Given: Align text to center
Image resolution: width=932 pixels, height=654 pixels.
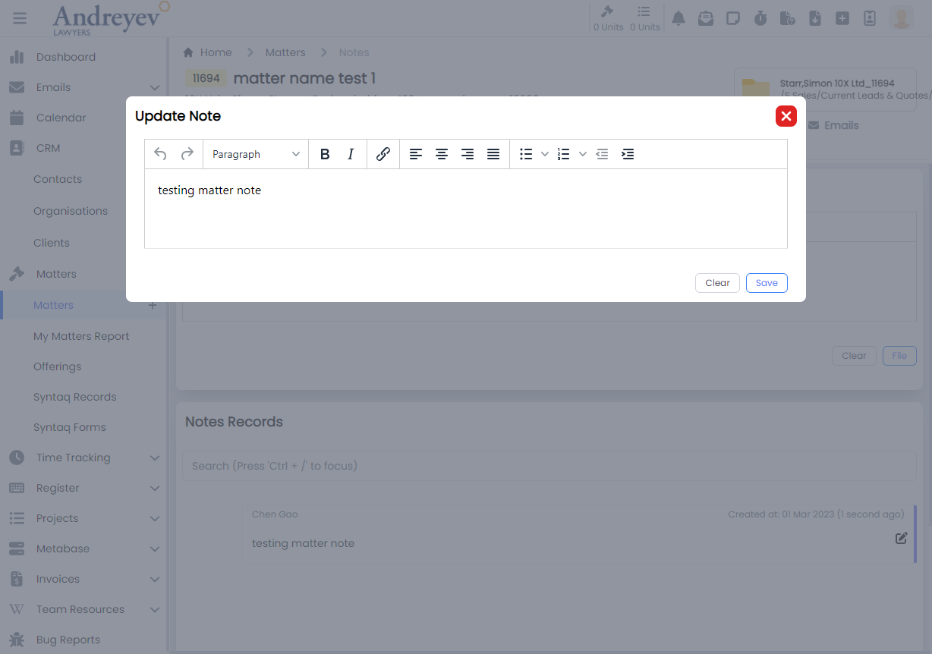Looking at the screenshot, I should [x=442, y=154].
